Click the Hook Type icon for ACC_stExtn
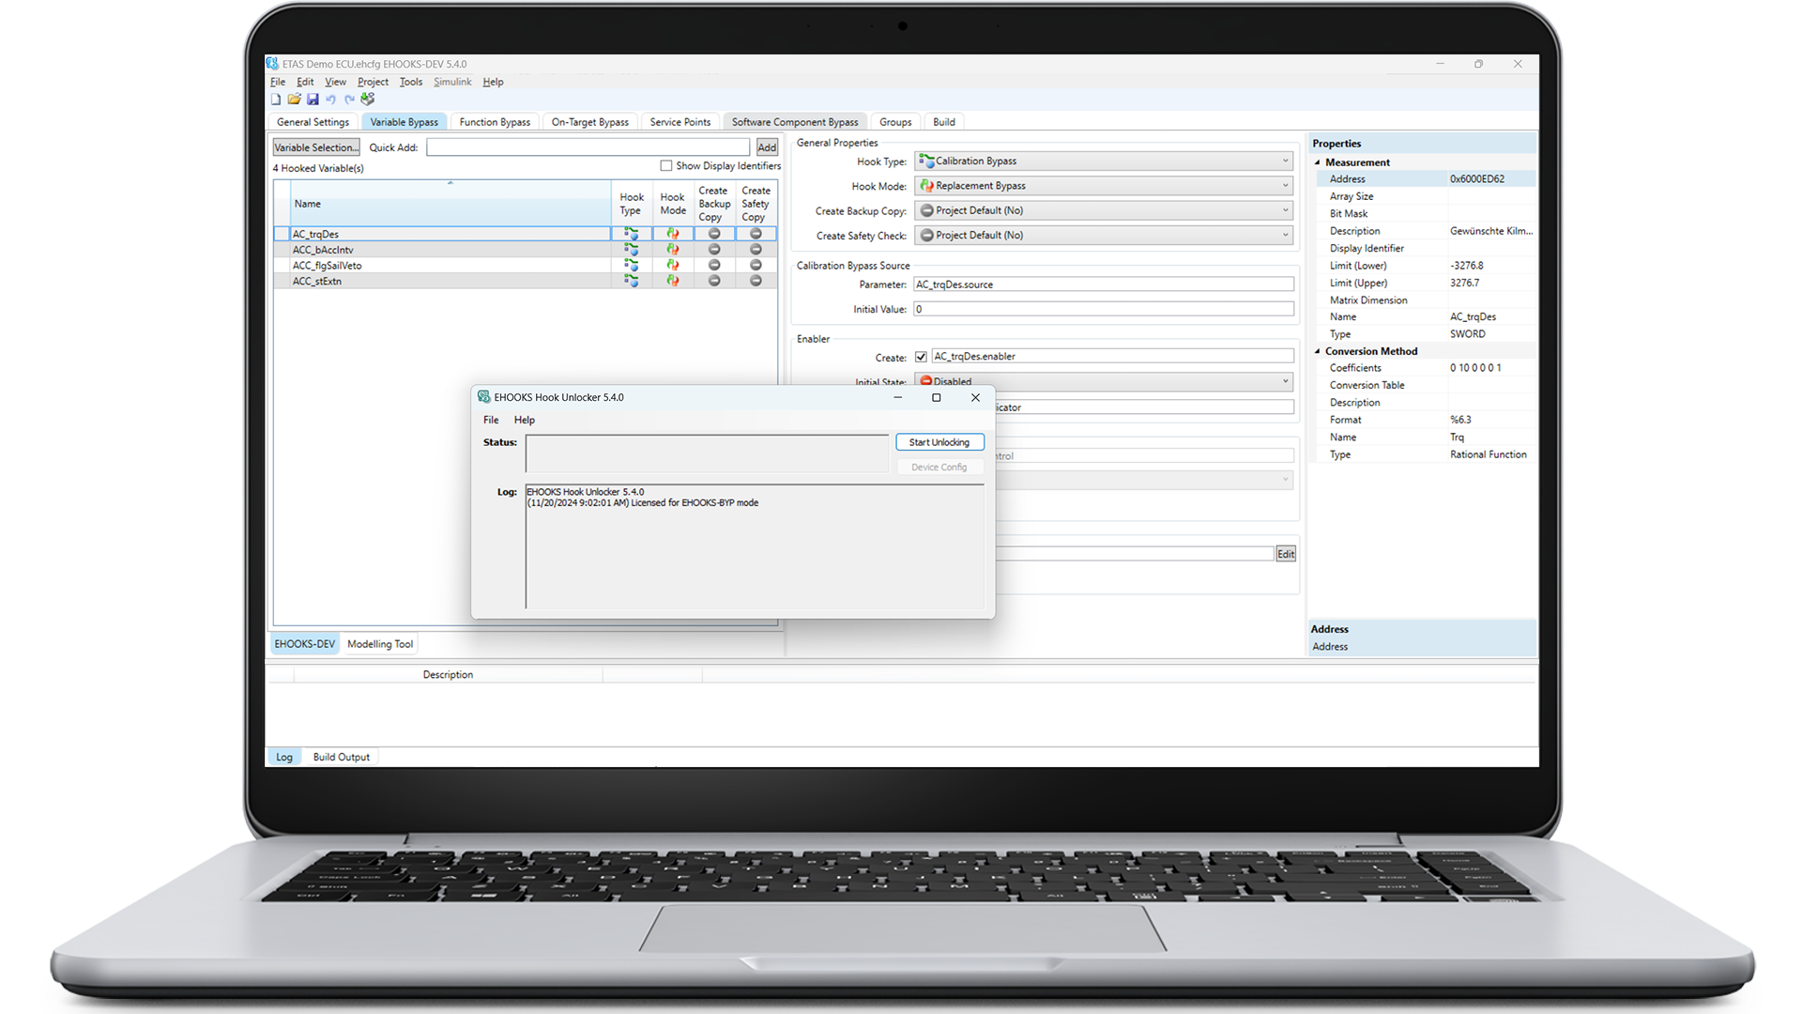Viewport: 1802px width, 1014px height. 631,281
